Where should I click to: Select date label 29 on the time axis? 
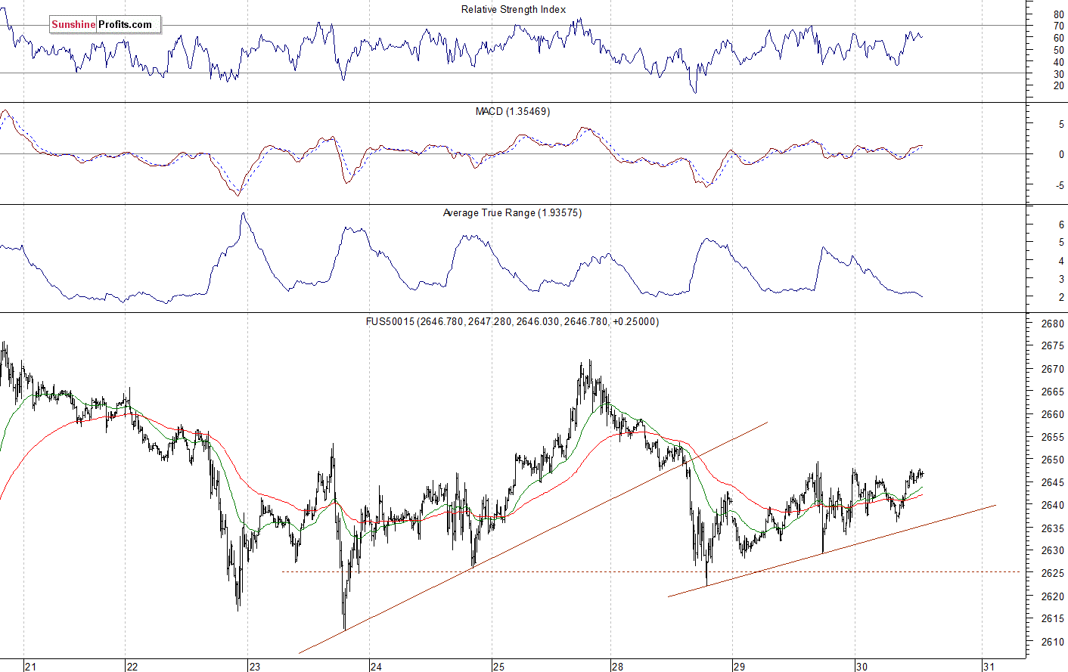(x=739, y=666)
